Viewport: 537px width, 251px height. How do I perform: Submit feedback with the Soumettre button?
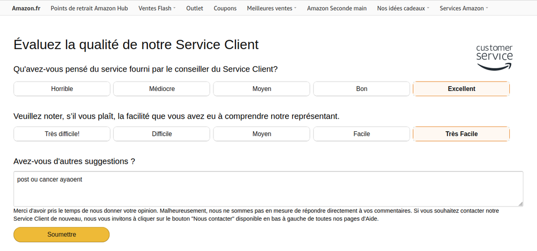click(x=62, y=235)
